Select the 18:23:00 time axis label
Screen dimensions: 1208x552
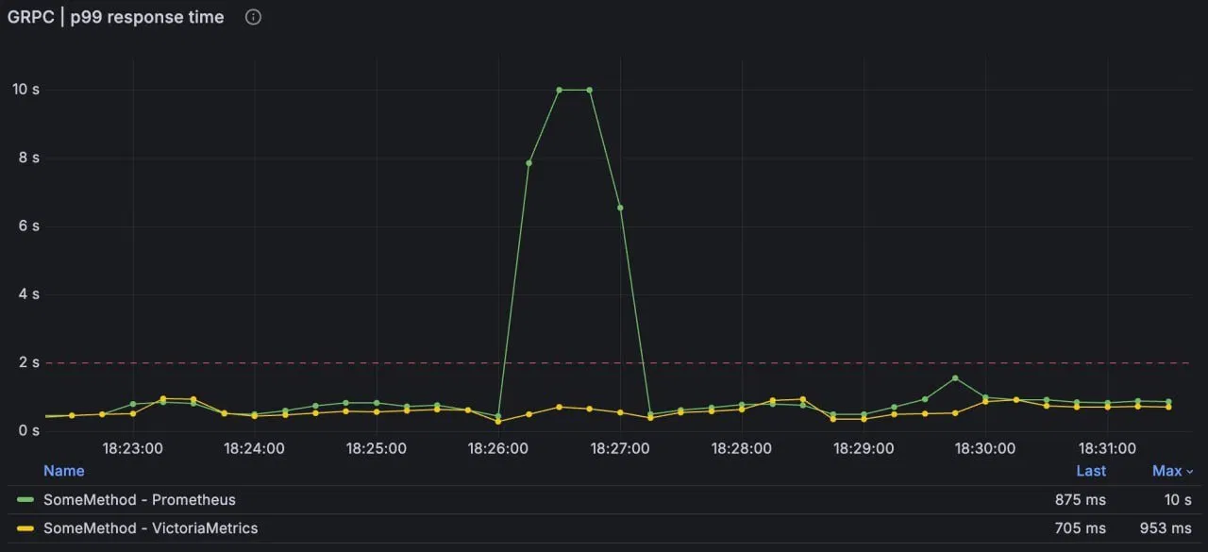pos(132,449)
